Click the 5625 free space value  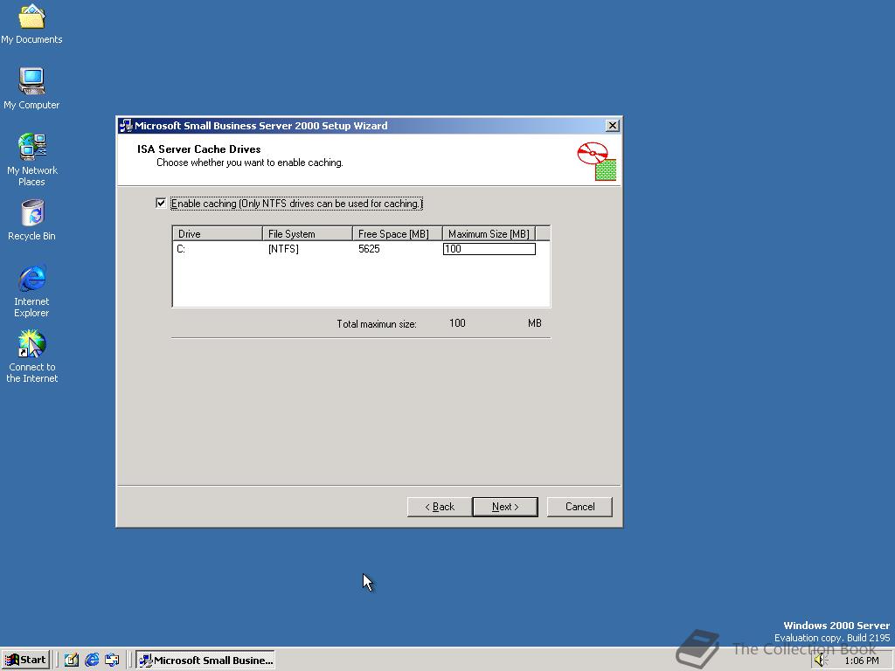click(370, 249)
